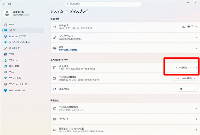Open 画面上のインジケーターの位置 via its chevron
Screen dimensions: 200x135
tap(196, 130)
